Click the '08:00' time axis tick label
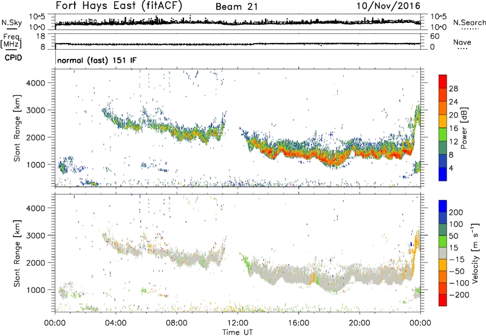486x336 pixels. (177, 323)
